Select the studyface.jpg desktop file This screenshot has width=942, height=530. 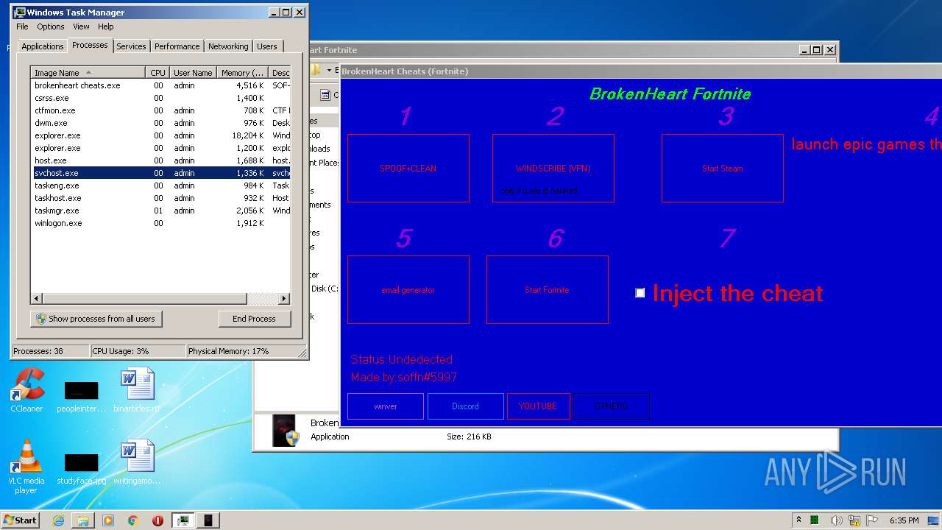click(81, 469)
